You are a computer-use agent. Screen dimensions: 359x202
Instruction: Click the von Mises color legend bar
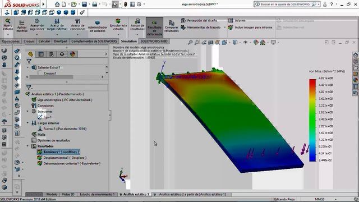coord(312,120)
